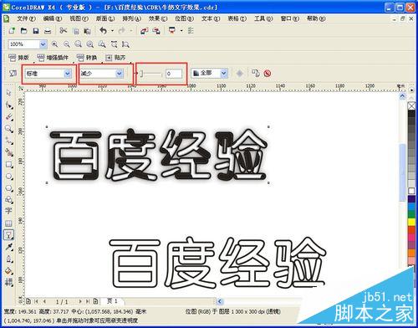This screenshot has height=328, width=418.
Task: Select the Fill bucket tool
Action: 8,271
